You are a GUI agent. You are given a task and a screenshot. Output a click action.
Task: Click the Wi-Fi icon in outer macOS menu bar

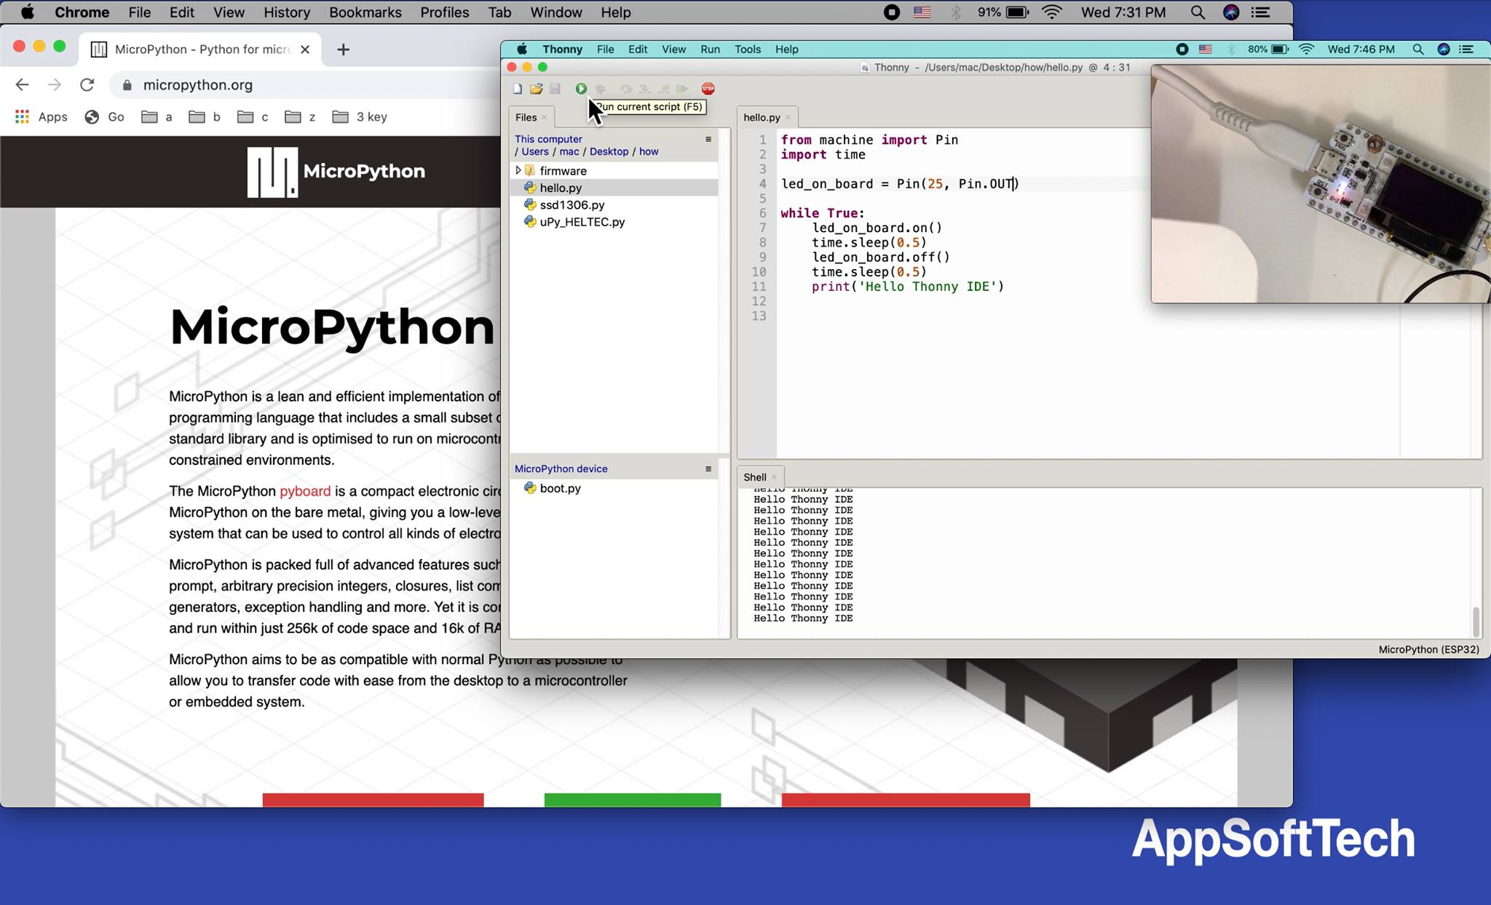coord(1052,12)
